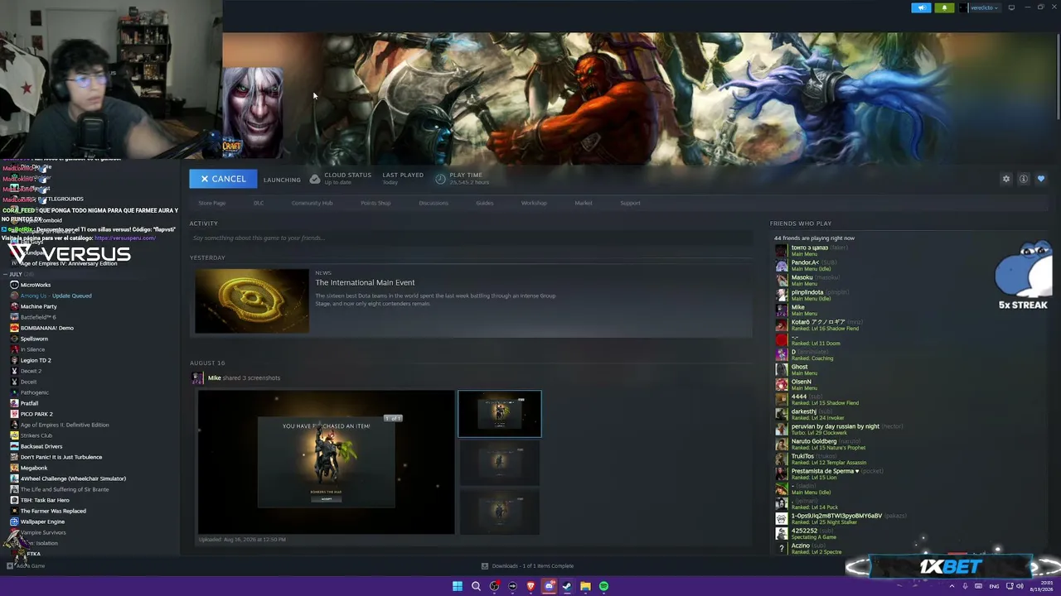Click the Legion TD 2 game icon
1061x596 pixels.
coord(14,360)
